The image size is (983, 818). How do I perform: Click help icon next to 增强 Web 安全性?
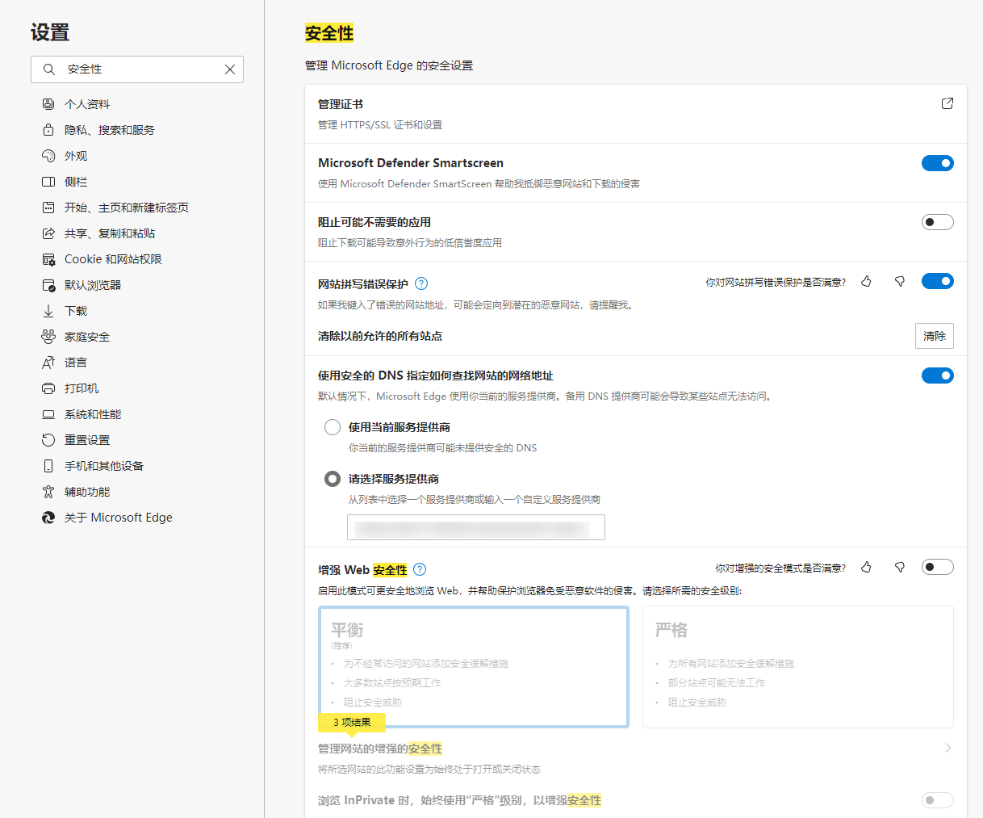[x=420, y=569]
